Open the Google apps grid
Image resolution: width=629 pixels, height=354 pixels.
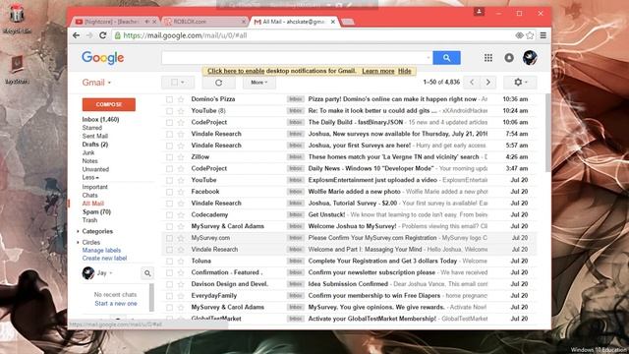[488, 58]
